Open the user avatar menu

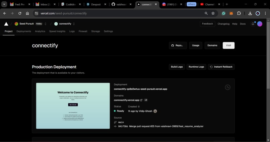[260, 24]
